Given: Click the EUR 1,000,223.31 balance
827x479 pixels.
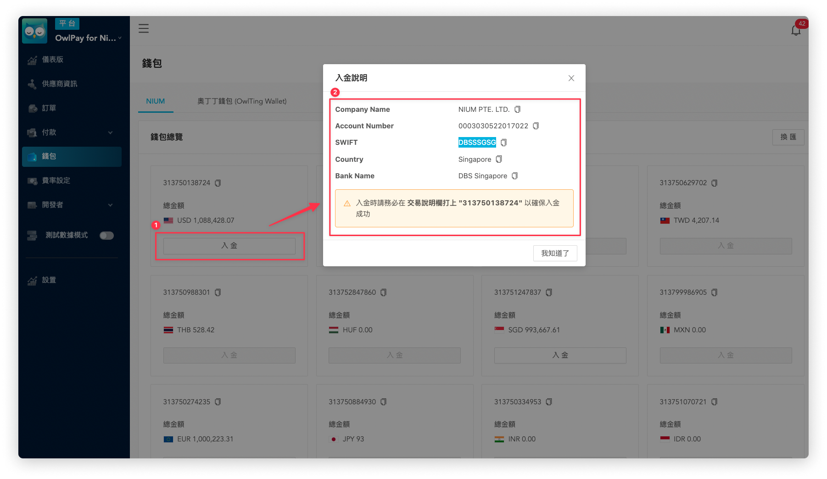Looking at the screenshot, I should tap(205, 439).
